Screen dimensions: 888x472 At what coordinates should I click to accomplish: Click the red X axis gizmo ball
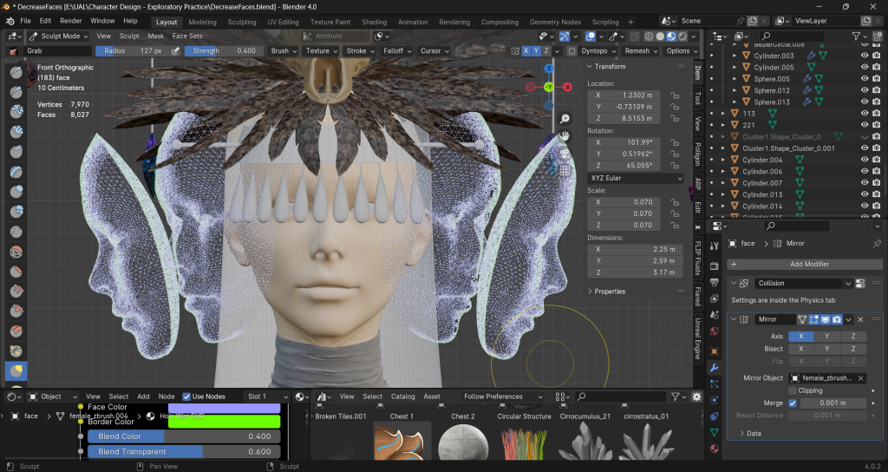tap(567, 87)
